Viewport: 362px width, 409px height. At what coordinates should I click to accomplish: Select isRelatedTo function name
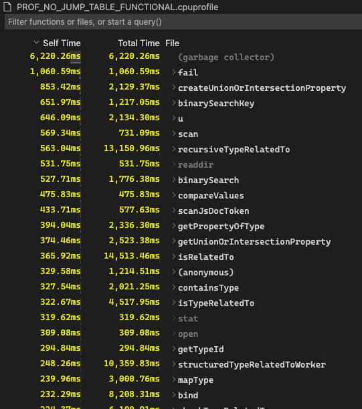[206, 257]
